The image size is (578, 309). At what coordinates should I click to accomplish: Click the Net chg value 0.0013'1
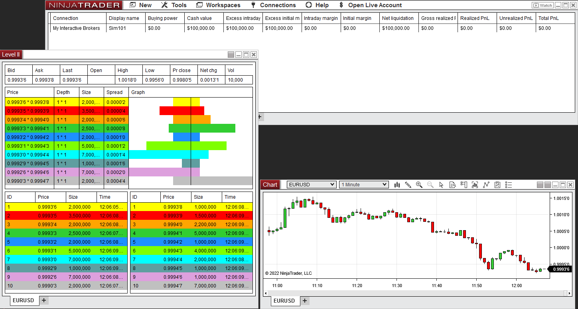pos(211,80)
